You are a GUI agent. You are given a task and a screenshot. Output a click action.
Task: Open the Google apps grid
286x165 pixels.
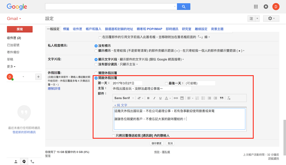256,7
